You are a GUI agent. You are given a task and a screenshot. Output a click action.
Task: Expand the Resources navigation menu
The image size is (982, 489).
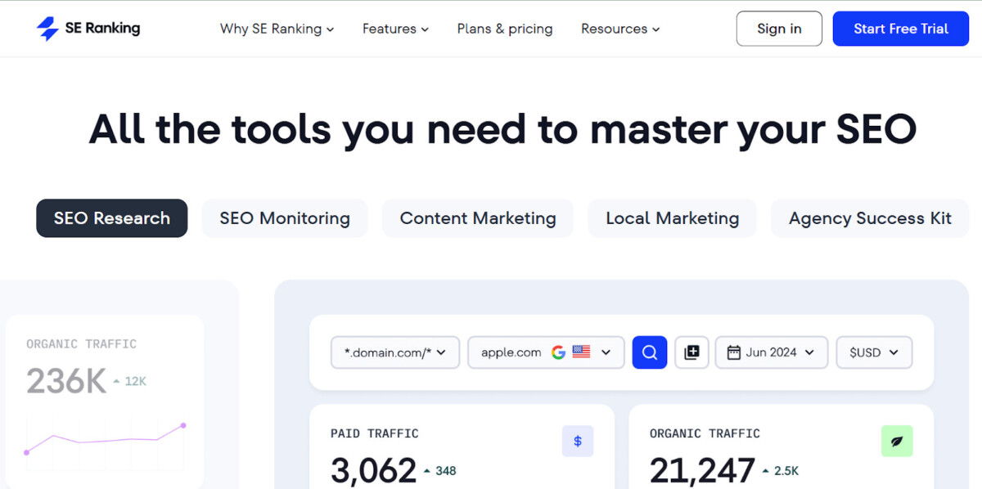coord(620,29)
